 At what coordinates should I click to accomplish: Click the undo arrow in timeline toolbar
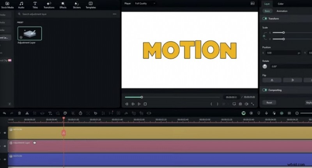click(x=4, y=113)
